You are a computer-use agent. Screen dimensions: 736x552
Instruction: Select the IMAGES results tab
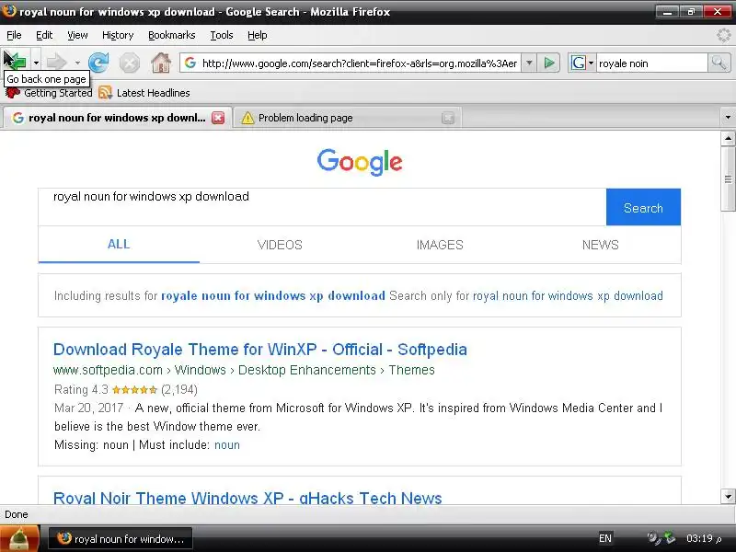[440, 245]
